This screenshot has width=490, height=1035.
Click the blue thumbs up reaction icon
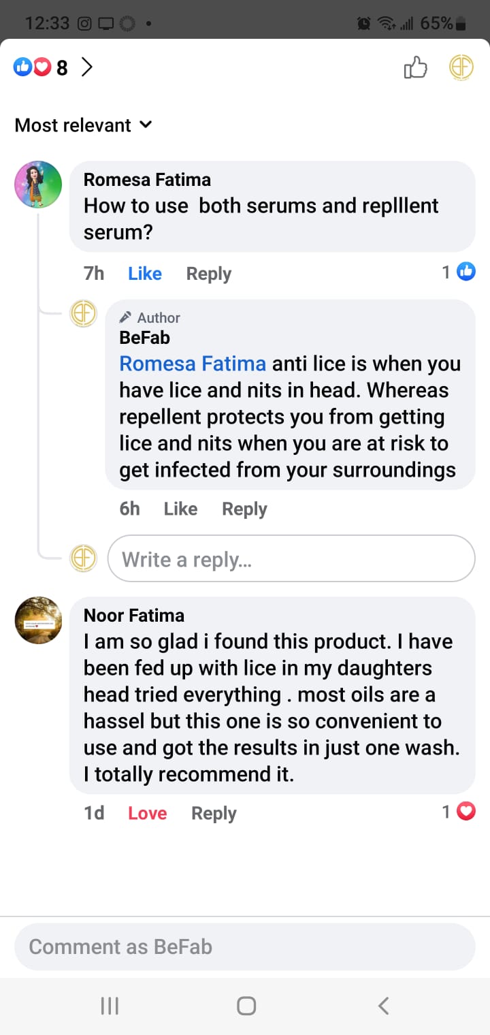[x=22, y=66]
